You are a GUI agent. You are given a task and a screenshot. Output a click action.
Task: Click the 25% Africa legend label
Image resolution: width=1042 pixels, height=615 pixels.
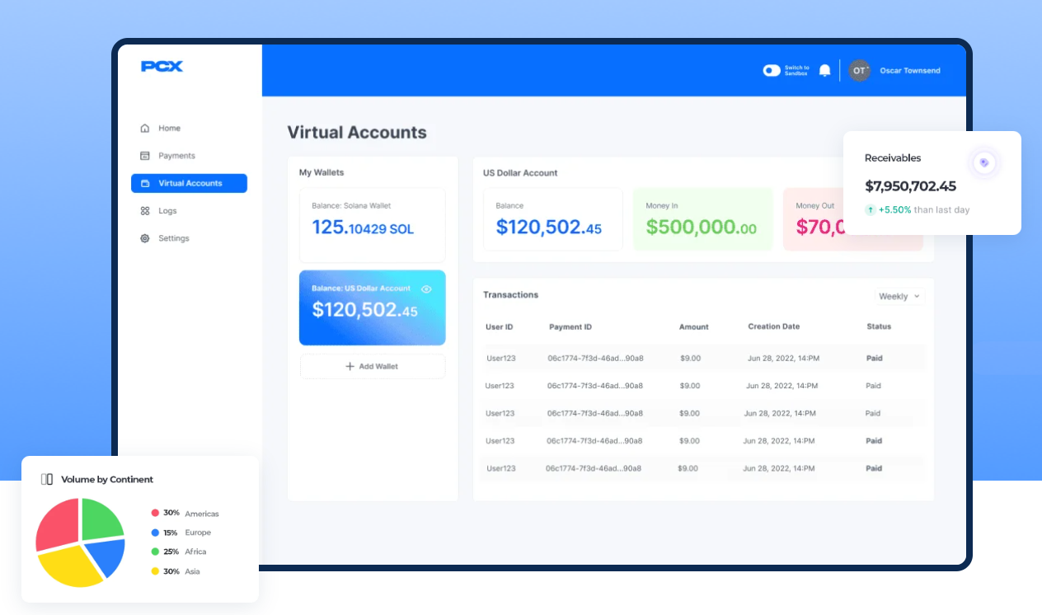pyautogui.click(x=185, y=552)
